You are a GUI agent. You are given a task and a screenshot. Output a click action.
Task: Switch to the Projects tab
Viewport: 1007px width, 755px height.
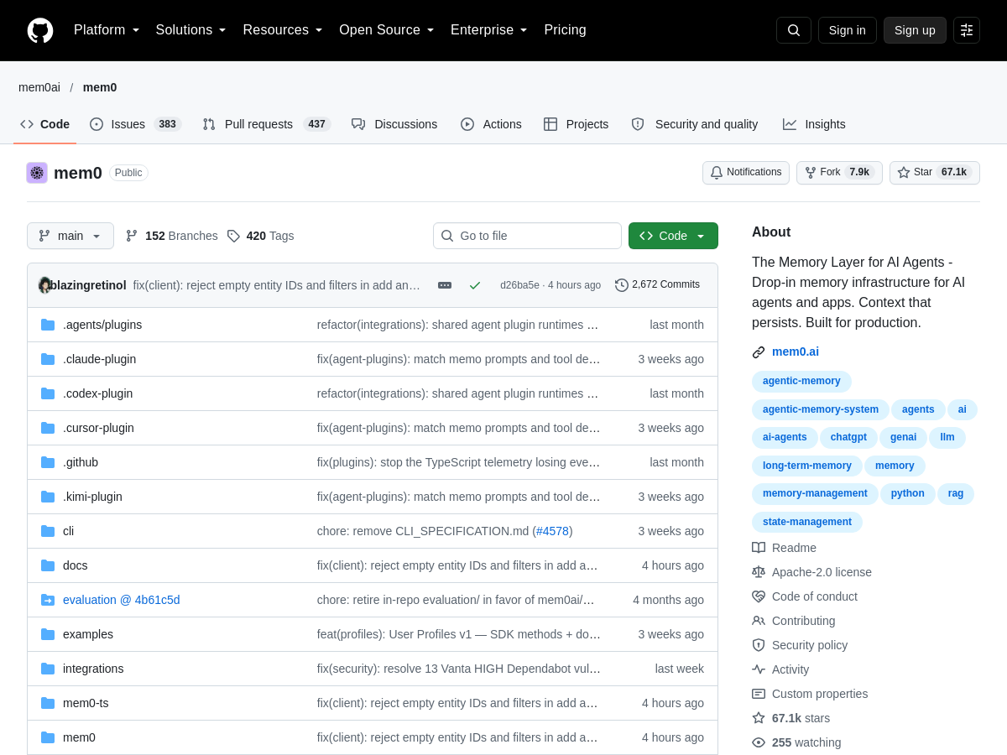tap(576, 124)
